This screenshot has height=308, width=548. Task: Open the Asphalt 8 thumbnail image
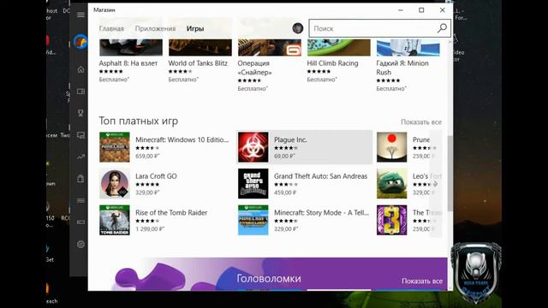[x=131, y=47]
